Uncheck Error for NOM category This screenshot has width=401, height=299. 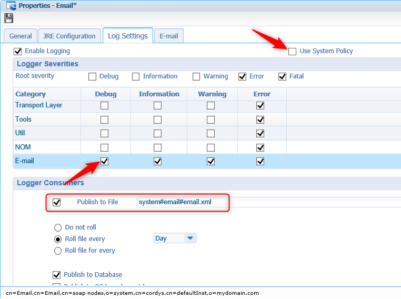[260, 147]
